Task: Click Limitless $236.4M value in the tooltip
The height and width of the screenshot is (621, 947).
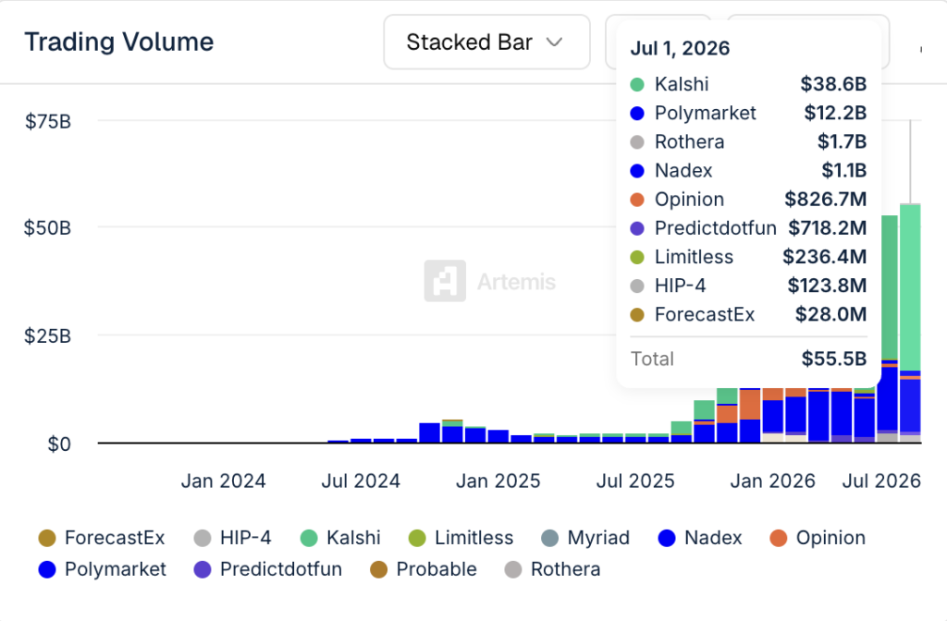Action: tap(824, 257)
